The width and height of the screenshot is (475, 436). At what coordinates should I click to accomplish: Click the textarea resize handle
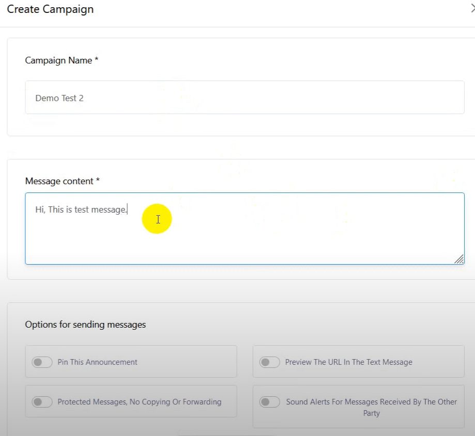tap(459, 260)
